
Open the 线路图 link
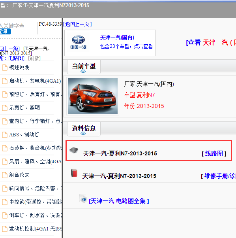click(x=214, y=154)
